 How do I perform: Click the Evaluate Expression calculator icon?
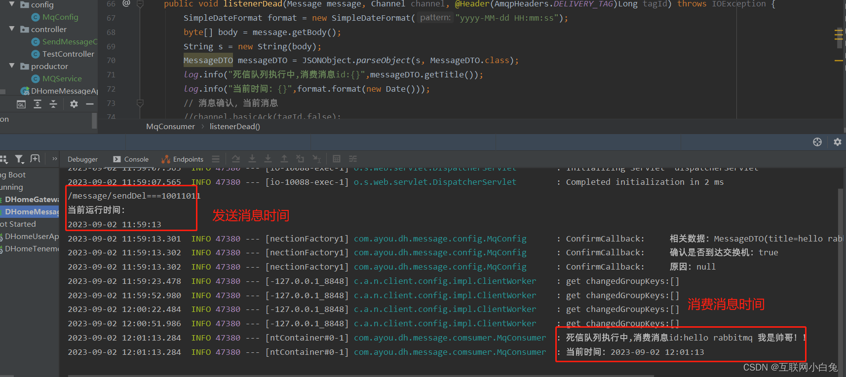click(337, 159)
